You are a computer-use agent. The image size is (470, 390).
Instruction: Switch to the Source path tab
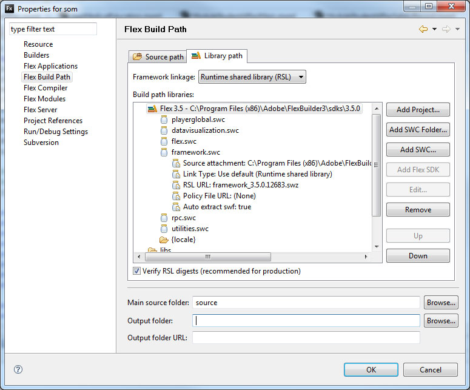point(158,56)
